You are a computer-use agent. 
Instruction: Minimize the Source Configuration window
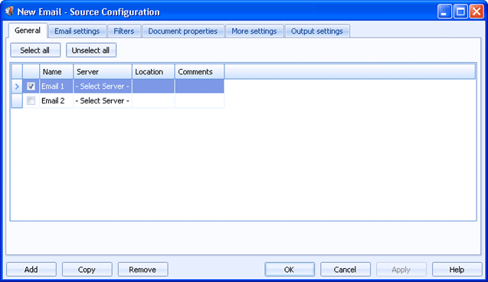(x=444, y=11)
